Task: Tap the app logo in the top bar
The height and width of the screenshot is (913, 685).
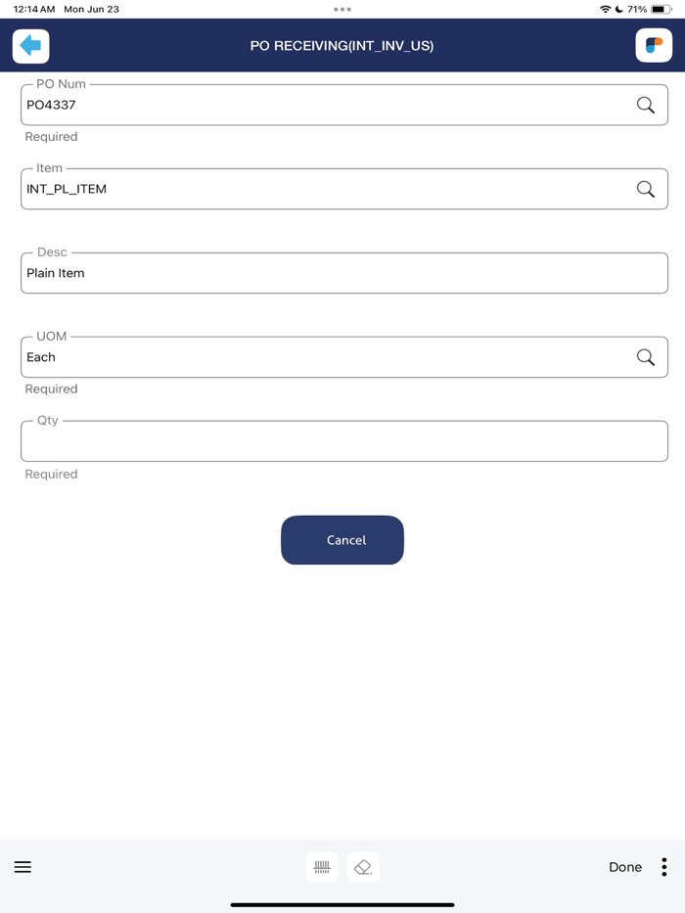Action: (654, 45)
